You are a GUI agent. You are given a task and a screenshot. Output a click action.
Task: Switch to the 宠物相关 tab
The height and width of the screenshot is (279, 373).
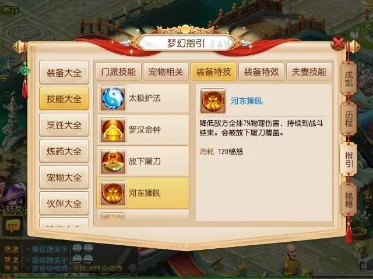(x=166, y=71)
